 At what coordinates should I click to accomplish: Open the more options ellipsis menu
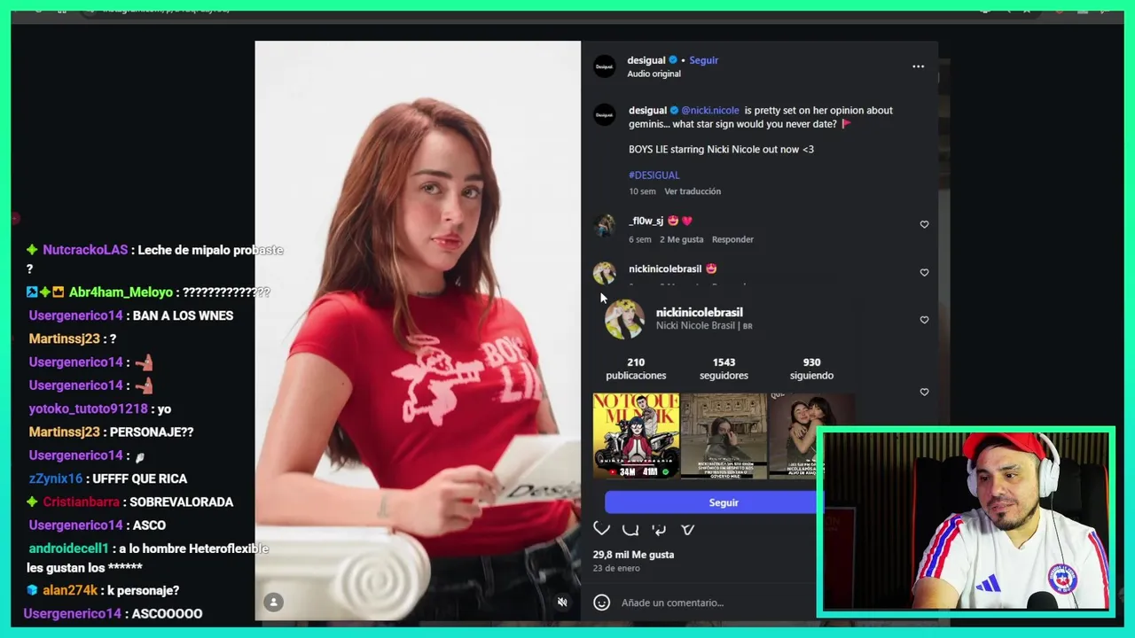(918, 66)
